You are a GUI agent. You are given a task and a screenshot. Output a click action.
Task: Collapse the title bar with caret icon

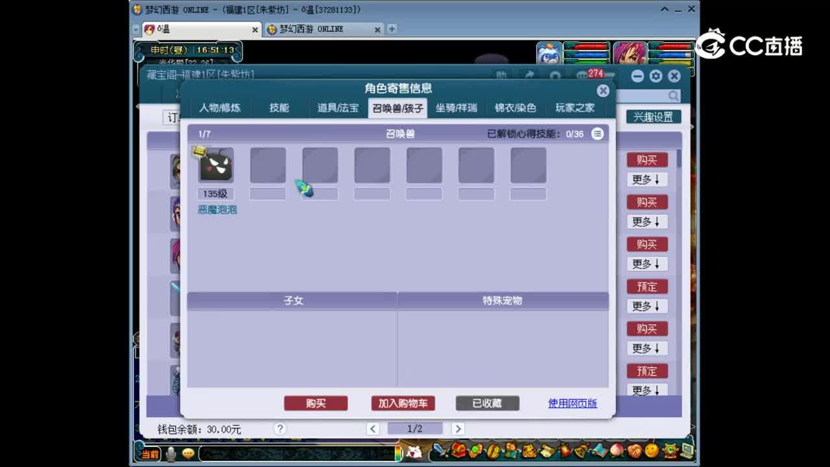[x=665, y=10]
